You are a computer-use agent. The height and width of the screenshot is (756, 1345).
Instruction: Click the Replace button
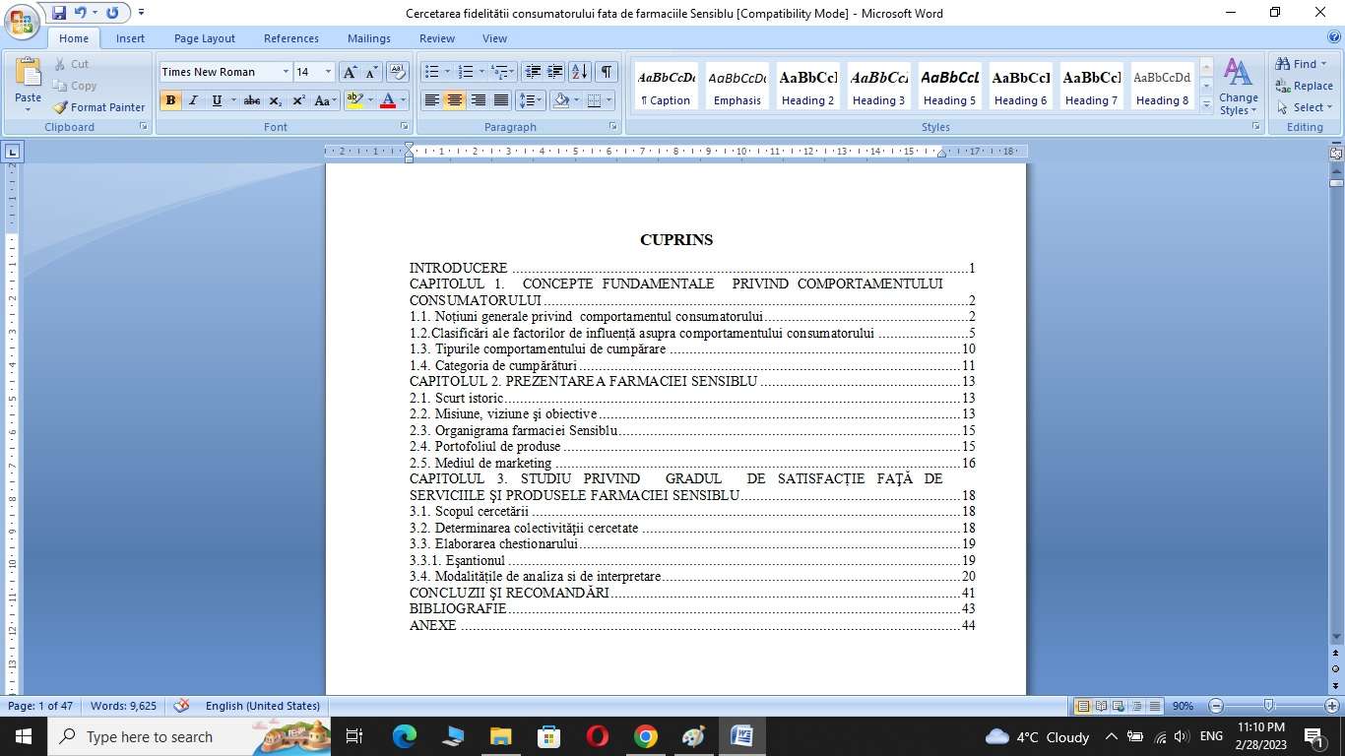tap(1305, 86)
